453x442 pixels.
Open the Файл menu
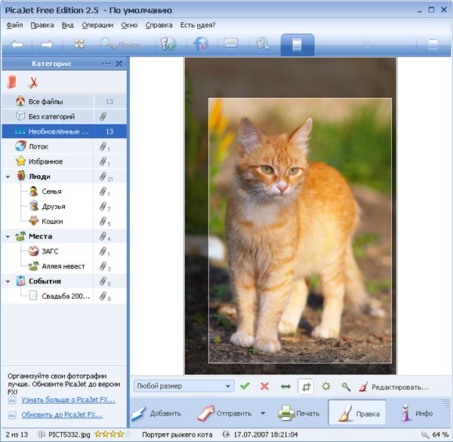click(14, 25)
